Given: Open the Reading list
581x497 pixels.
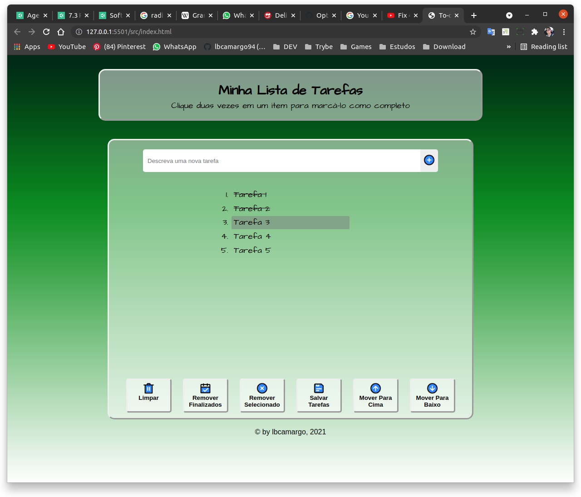Looking at the screenshot, I should point(543,47).
